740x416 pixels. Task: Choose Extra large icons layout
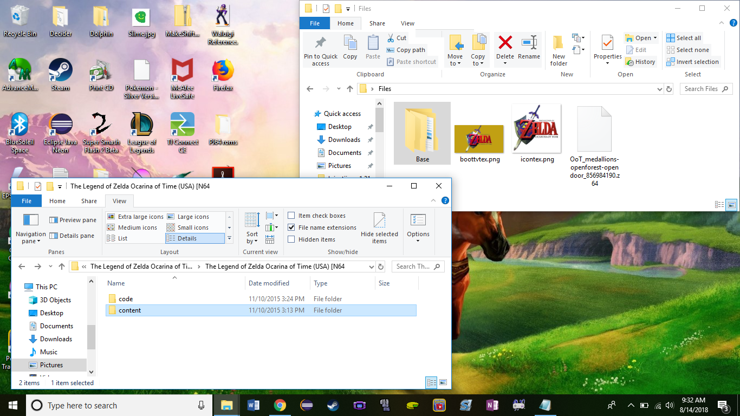pos(135,217)
